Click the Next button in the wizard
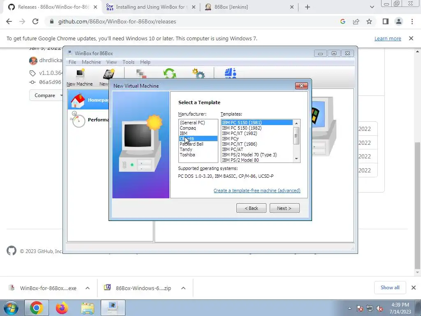This screenshot has height=316, width=421. (285, 208)
